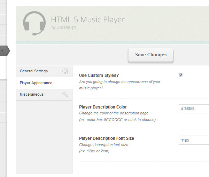Uncheck the Use Custom Styles checkbox
This screenshot has width=209, height=177.
click(x=181, y=75)
